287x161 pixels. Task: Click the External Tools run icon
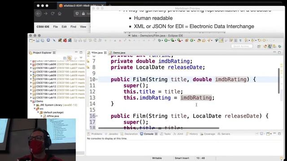click(x=179, y=41)
